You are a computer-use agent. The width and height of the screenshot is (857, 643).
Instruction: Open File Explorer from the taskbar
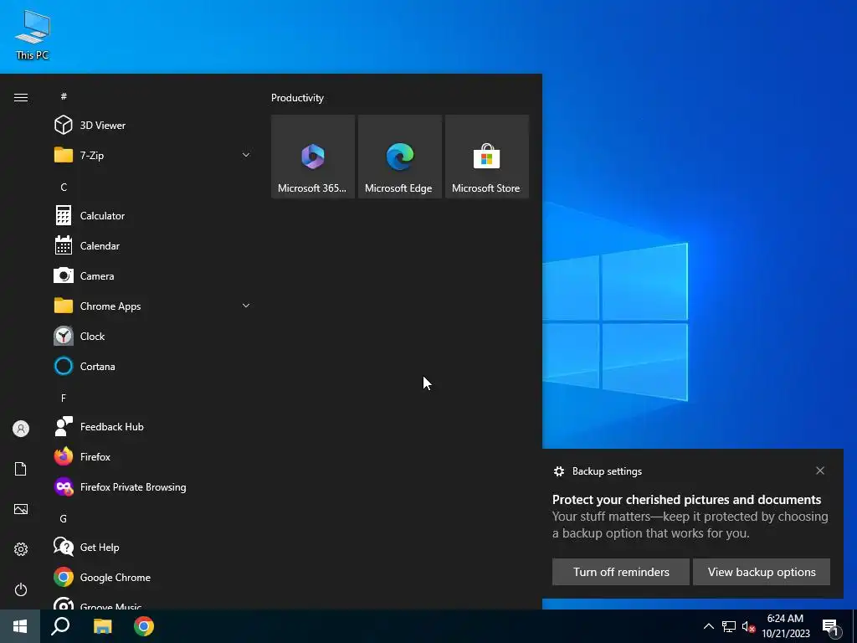point(102,626)
